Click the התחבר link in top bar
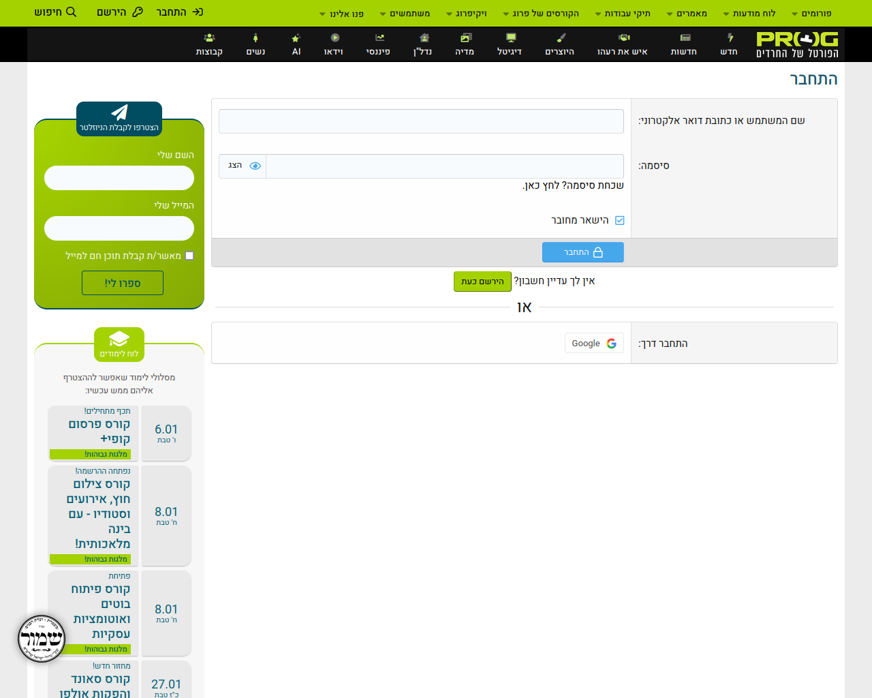 tap(180, 12)
